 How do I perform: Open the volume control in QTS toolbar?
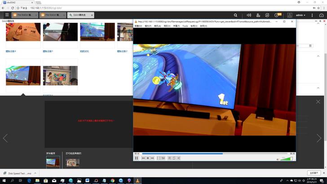click(x=249, y=15)
